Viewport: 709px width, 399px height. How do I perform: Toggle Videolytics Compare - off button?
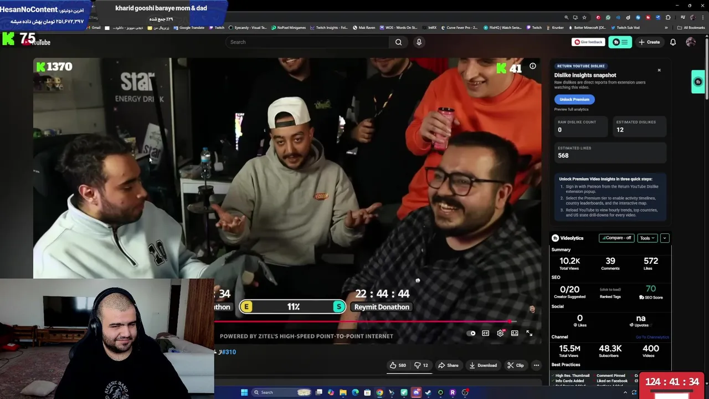coord(616,238)
